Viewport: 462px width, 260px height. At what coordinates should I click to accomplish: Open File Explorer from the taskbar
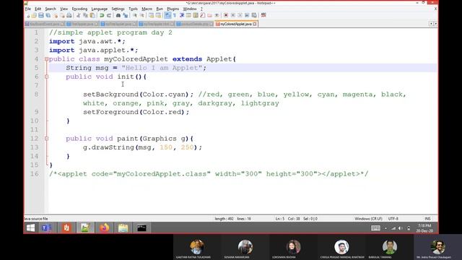(x=123, y=228)
